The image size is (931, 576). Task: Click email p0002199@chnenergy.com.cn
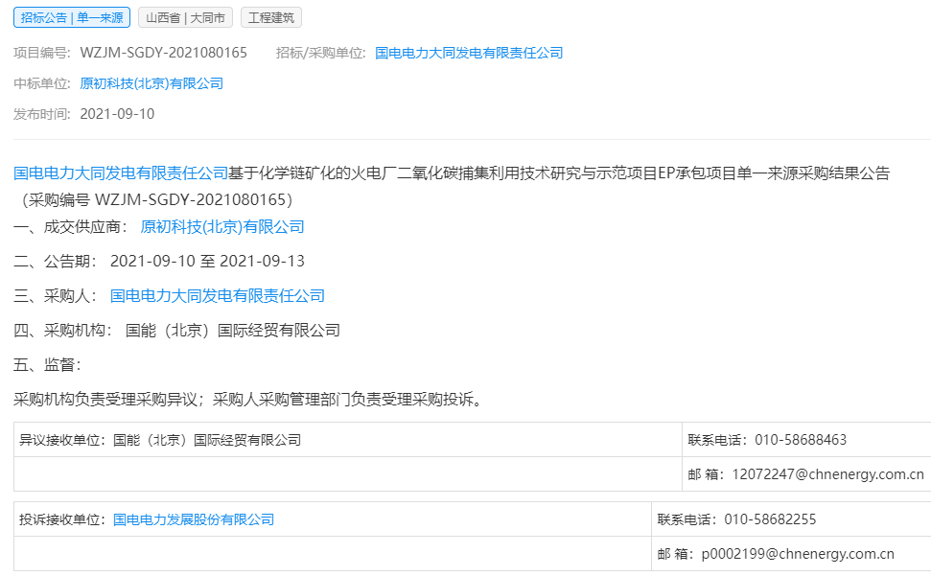coord(798,554)
